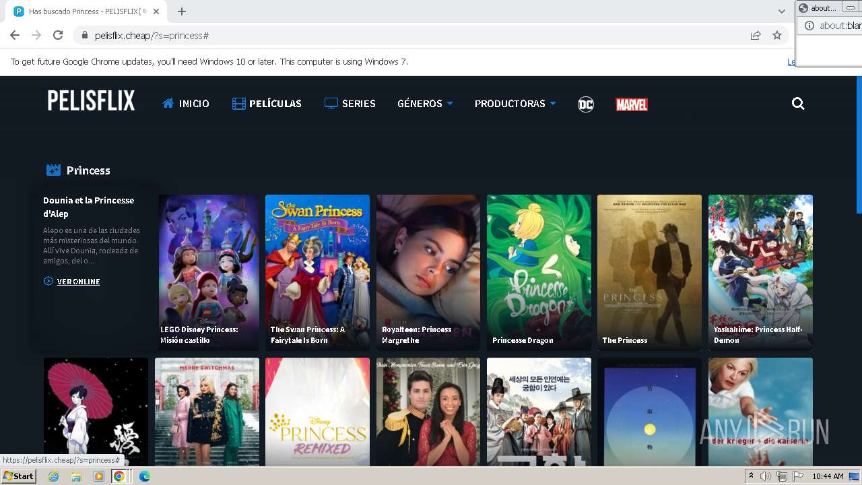Open the Korean period comedy poster
The height and width of the screenshot is (485, 862).
coord(539,412)
